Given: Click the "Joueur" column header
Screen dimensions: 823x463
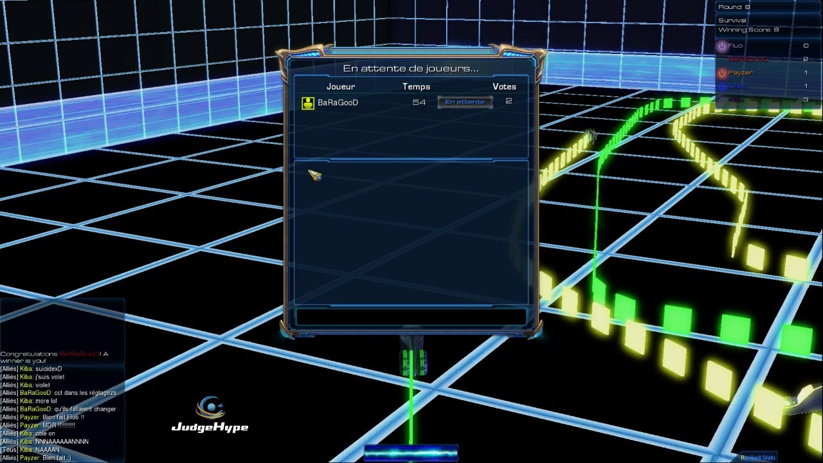Looking at the screenshot, I should (x=341, y=86).
